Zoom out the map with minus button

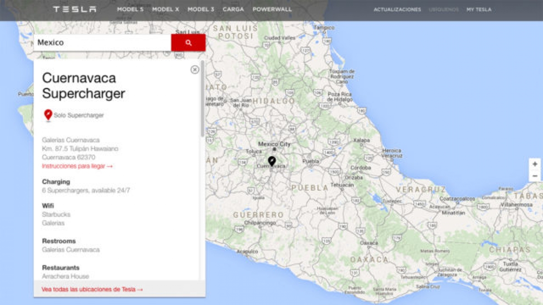(535, 176)
